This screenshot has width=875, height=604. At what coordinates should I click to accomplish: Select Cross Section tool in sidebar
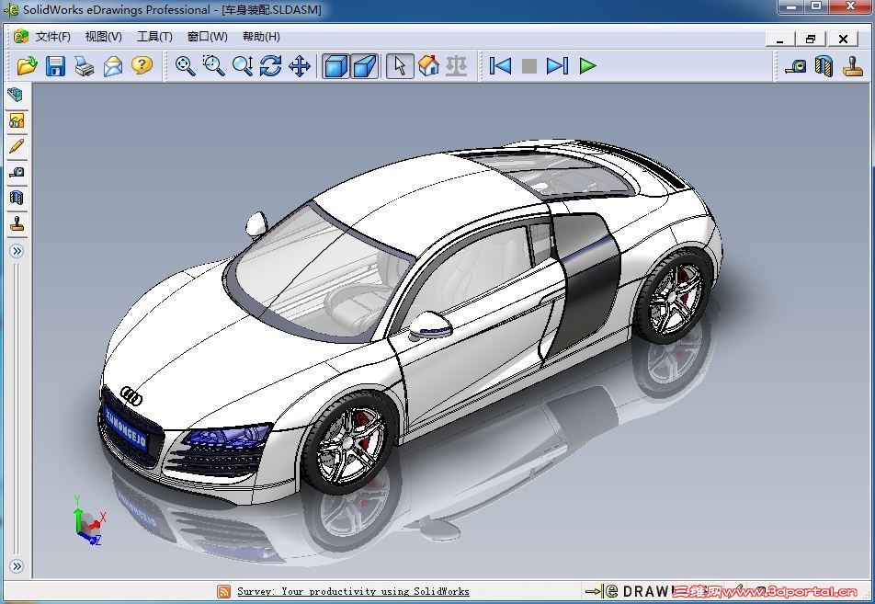[x=17, y=198]
